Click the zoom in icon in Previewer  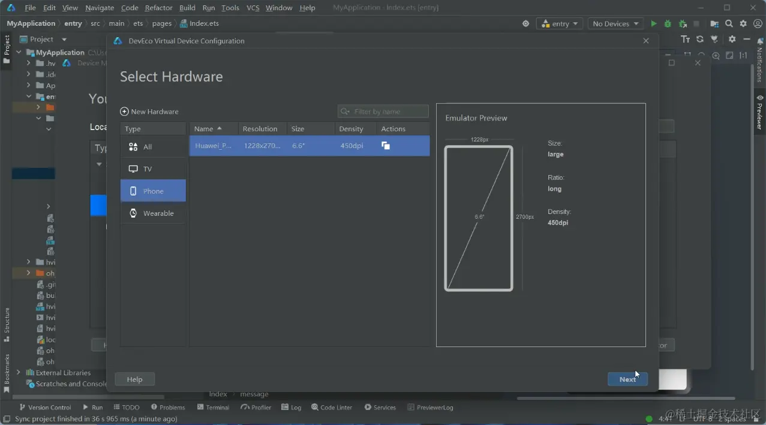[716, 55]
